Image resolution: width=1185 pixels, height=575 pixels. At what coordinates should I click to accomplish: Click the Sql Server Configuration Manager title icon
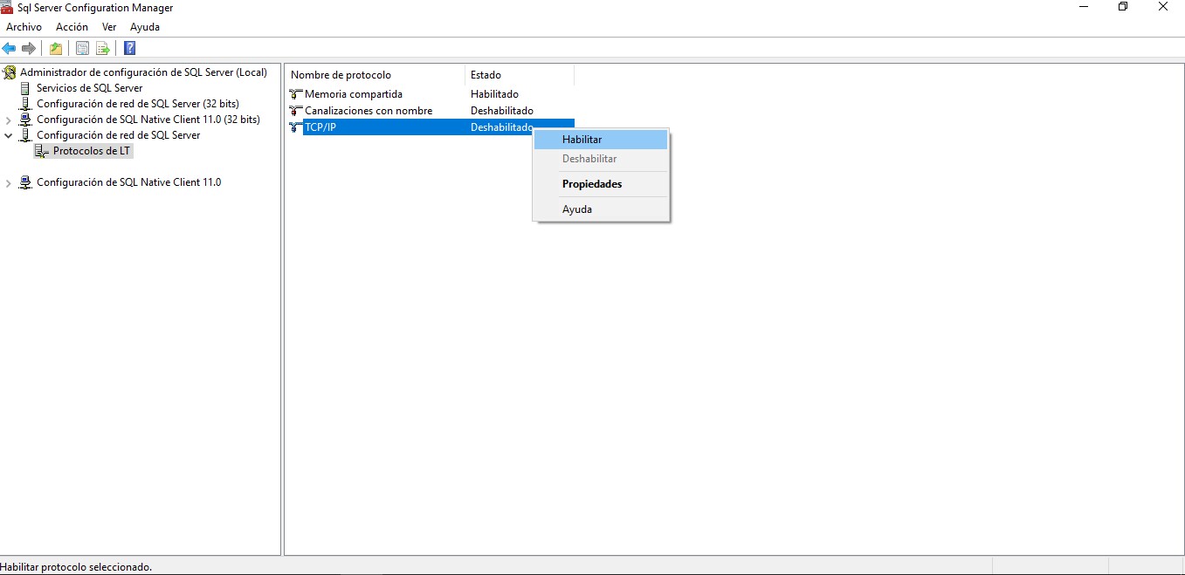7,7
